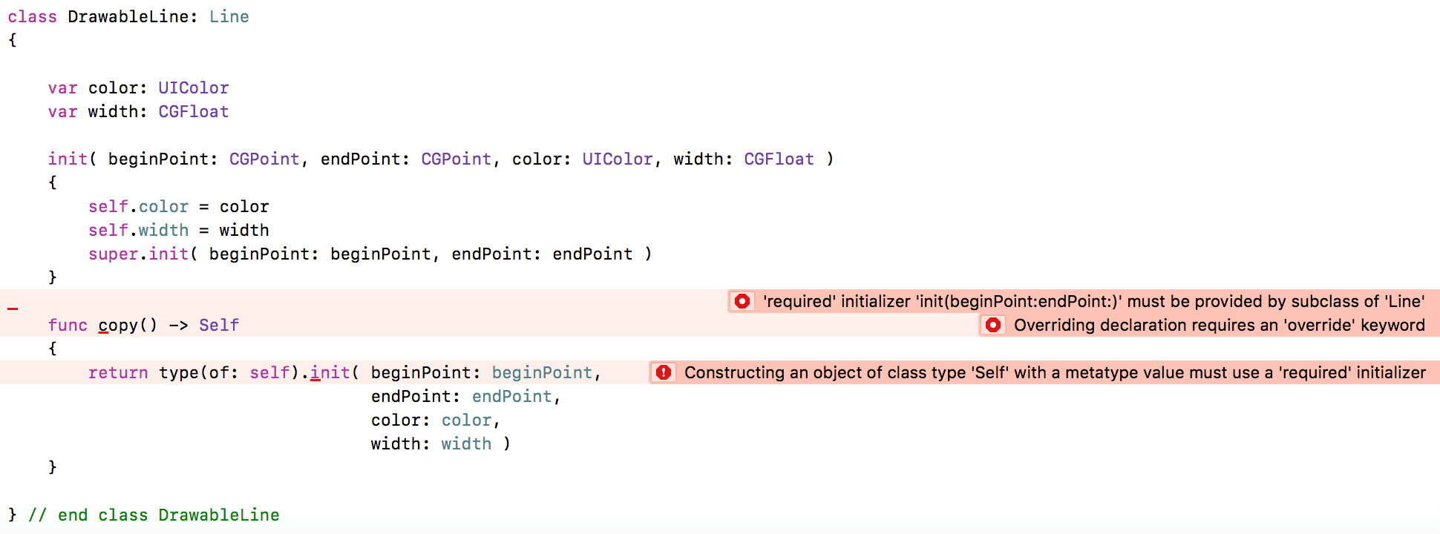Image resolution: width=1440 pixels, height=534 pixels.
Task: Click the error icon for the 'required' initializer message
Action: (742, 301)
